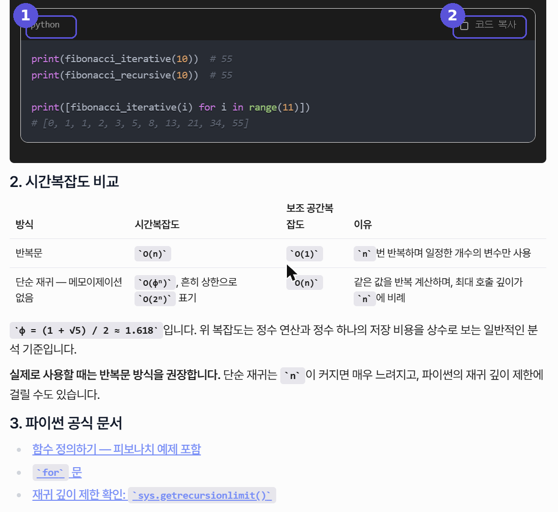Click the # [0, 1, 1, 2, 3...] comment line

tap(140, 123)
